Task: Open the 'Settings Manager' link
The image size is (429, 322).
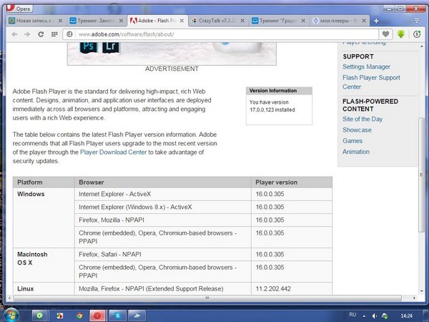Action: (x=366, y=67)
